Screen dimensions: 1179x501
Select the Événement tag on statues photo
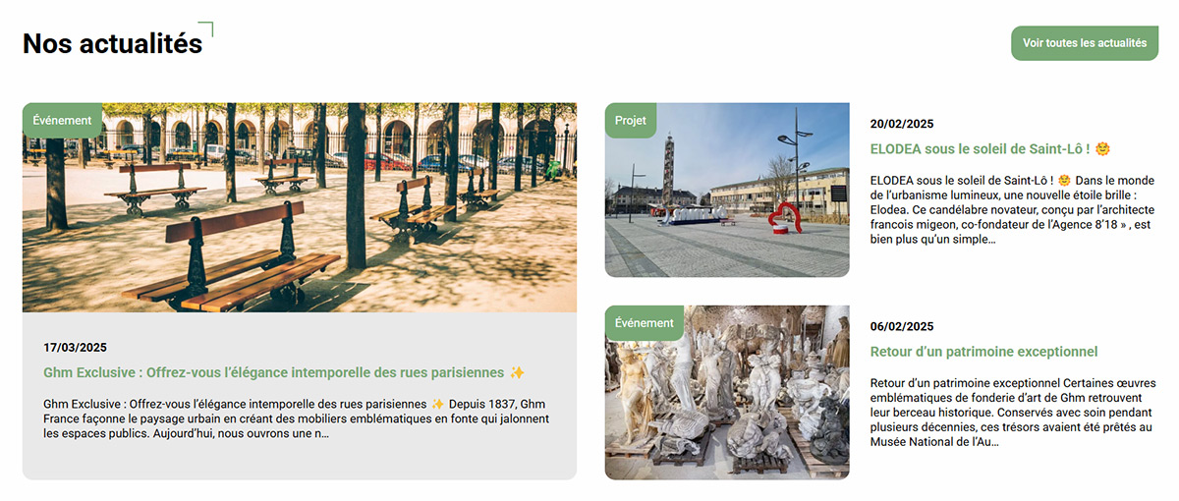[x=645, y=323]
